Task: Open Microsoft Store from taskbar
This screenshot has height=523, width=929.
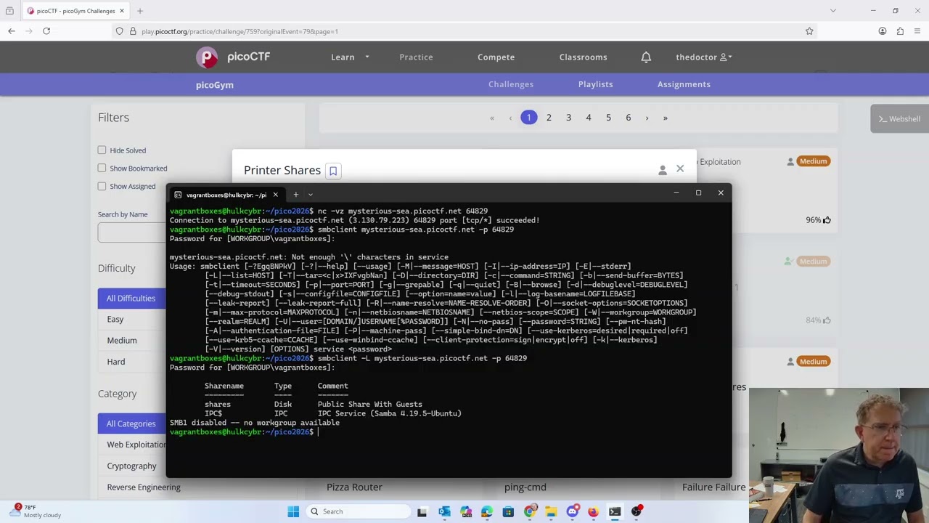Action: coord(508,511)
